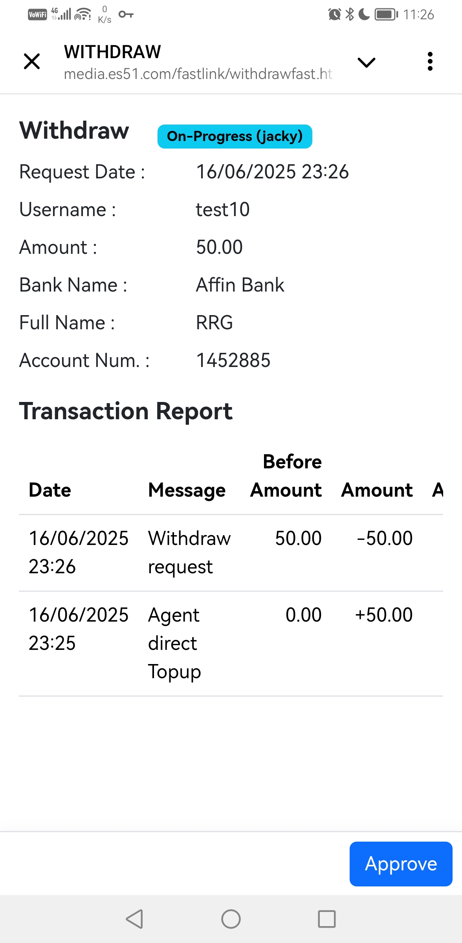Open recent apps with square icon
This screenshot has height=943, width=462.
coord(326,919)
